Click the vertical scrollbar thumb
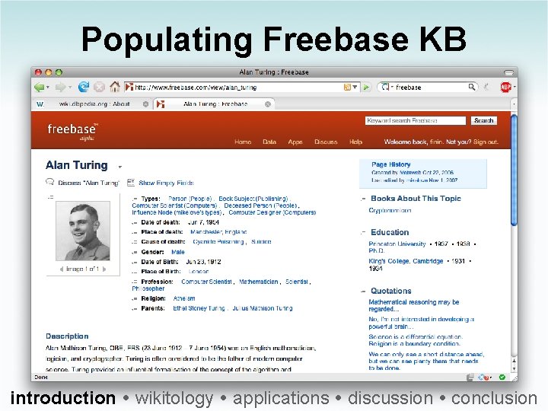 tap(514, 170)
